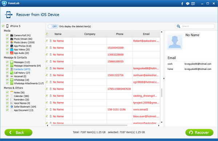Image resolution: width=218 pixels, height=141 pixels.
Task: Uncheck the Messages (112) checkbox
Action: coord(7,62)
